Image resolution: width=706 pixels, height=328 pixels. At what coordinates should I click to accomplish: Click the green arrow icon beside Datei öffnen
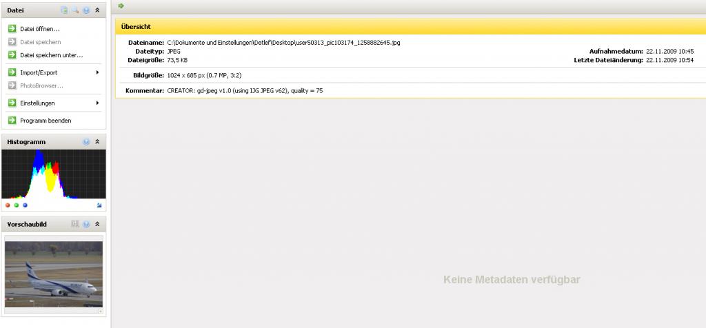coord(12,29)
